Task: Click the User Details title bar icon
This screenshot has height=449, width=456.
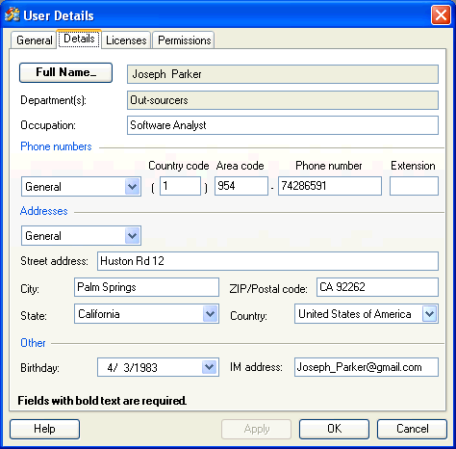Action: (x=13, y=14)
